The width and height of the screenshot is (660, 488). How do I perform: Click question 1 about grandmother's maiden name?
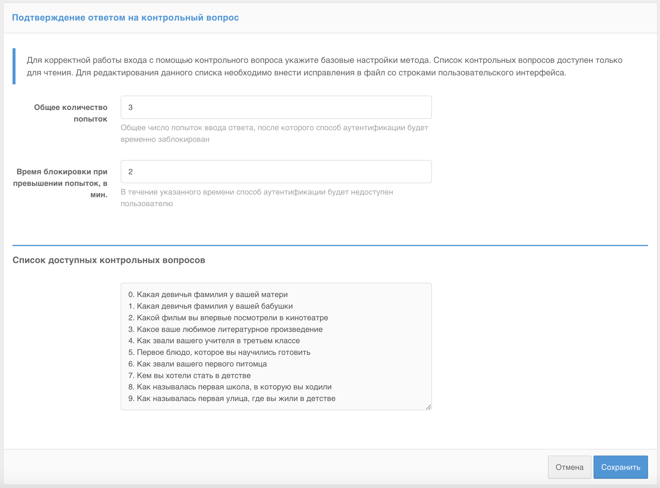pyautogui.click(x=210, y=306)
